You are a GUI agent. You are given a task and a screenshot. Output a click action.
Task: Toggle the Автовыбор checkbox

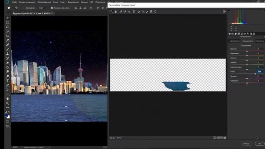(24, 8)
